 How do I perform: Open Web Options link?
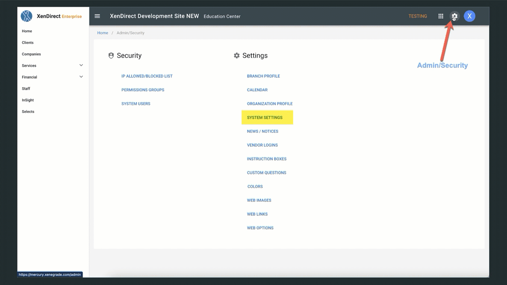(x=260, y=228)
